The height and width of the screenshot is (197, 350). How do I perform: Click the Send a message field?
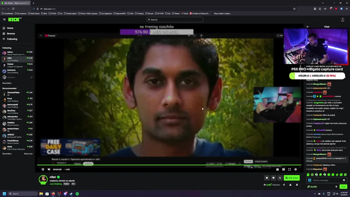point(327,180)
